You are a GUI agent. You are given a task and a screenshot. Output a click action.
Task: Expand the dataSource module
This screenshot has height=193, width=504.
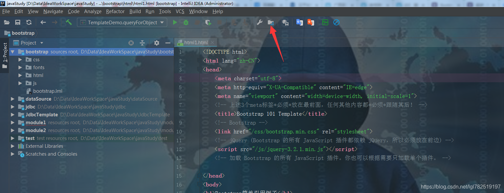point(12,99)
